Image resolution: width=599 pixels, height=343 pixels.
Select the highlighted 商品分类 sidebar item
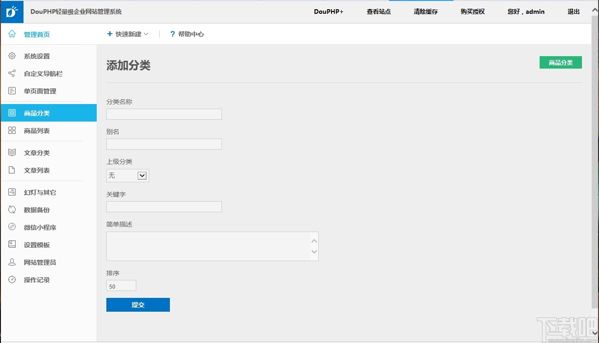(x=48, y=113)
